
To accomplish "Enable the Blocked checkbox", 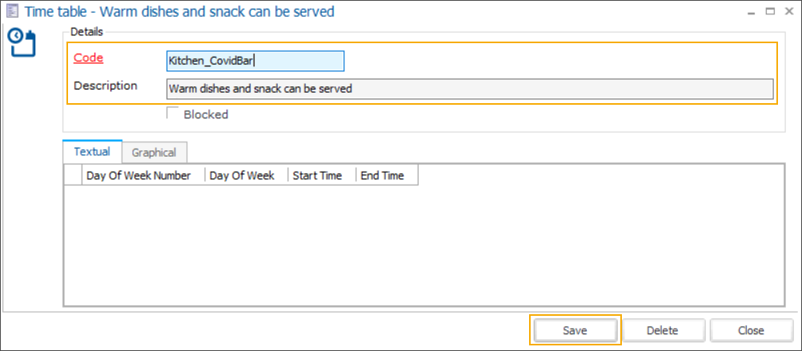I will 172,114.
